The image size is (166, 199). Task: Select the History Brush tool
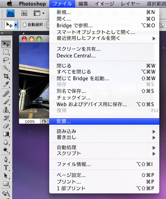click(x=6, y=118)
